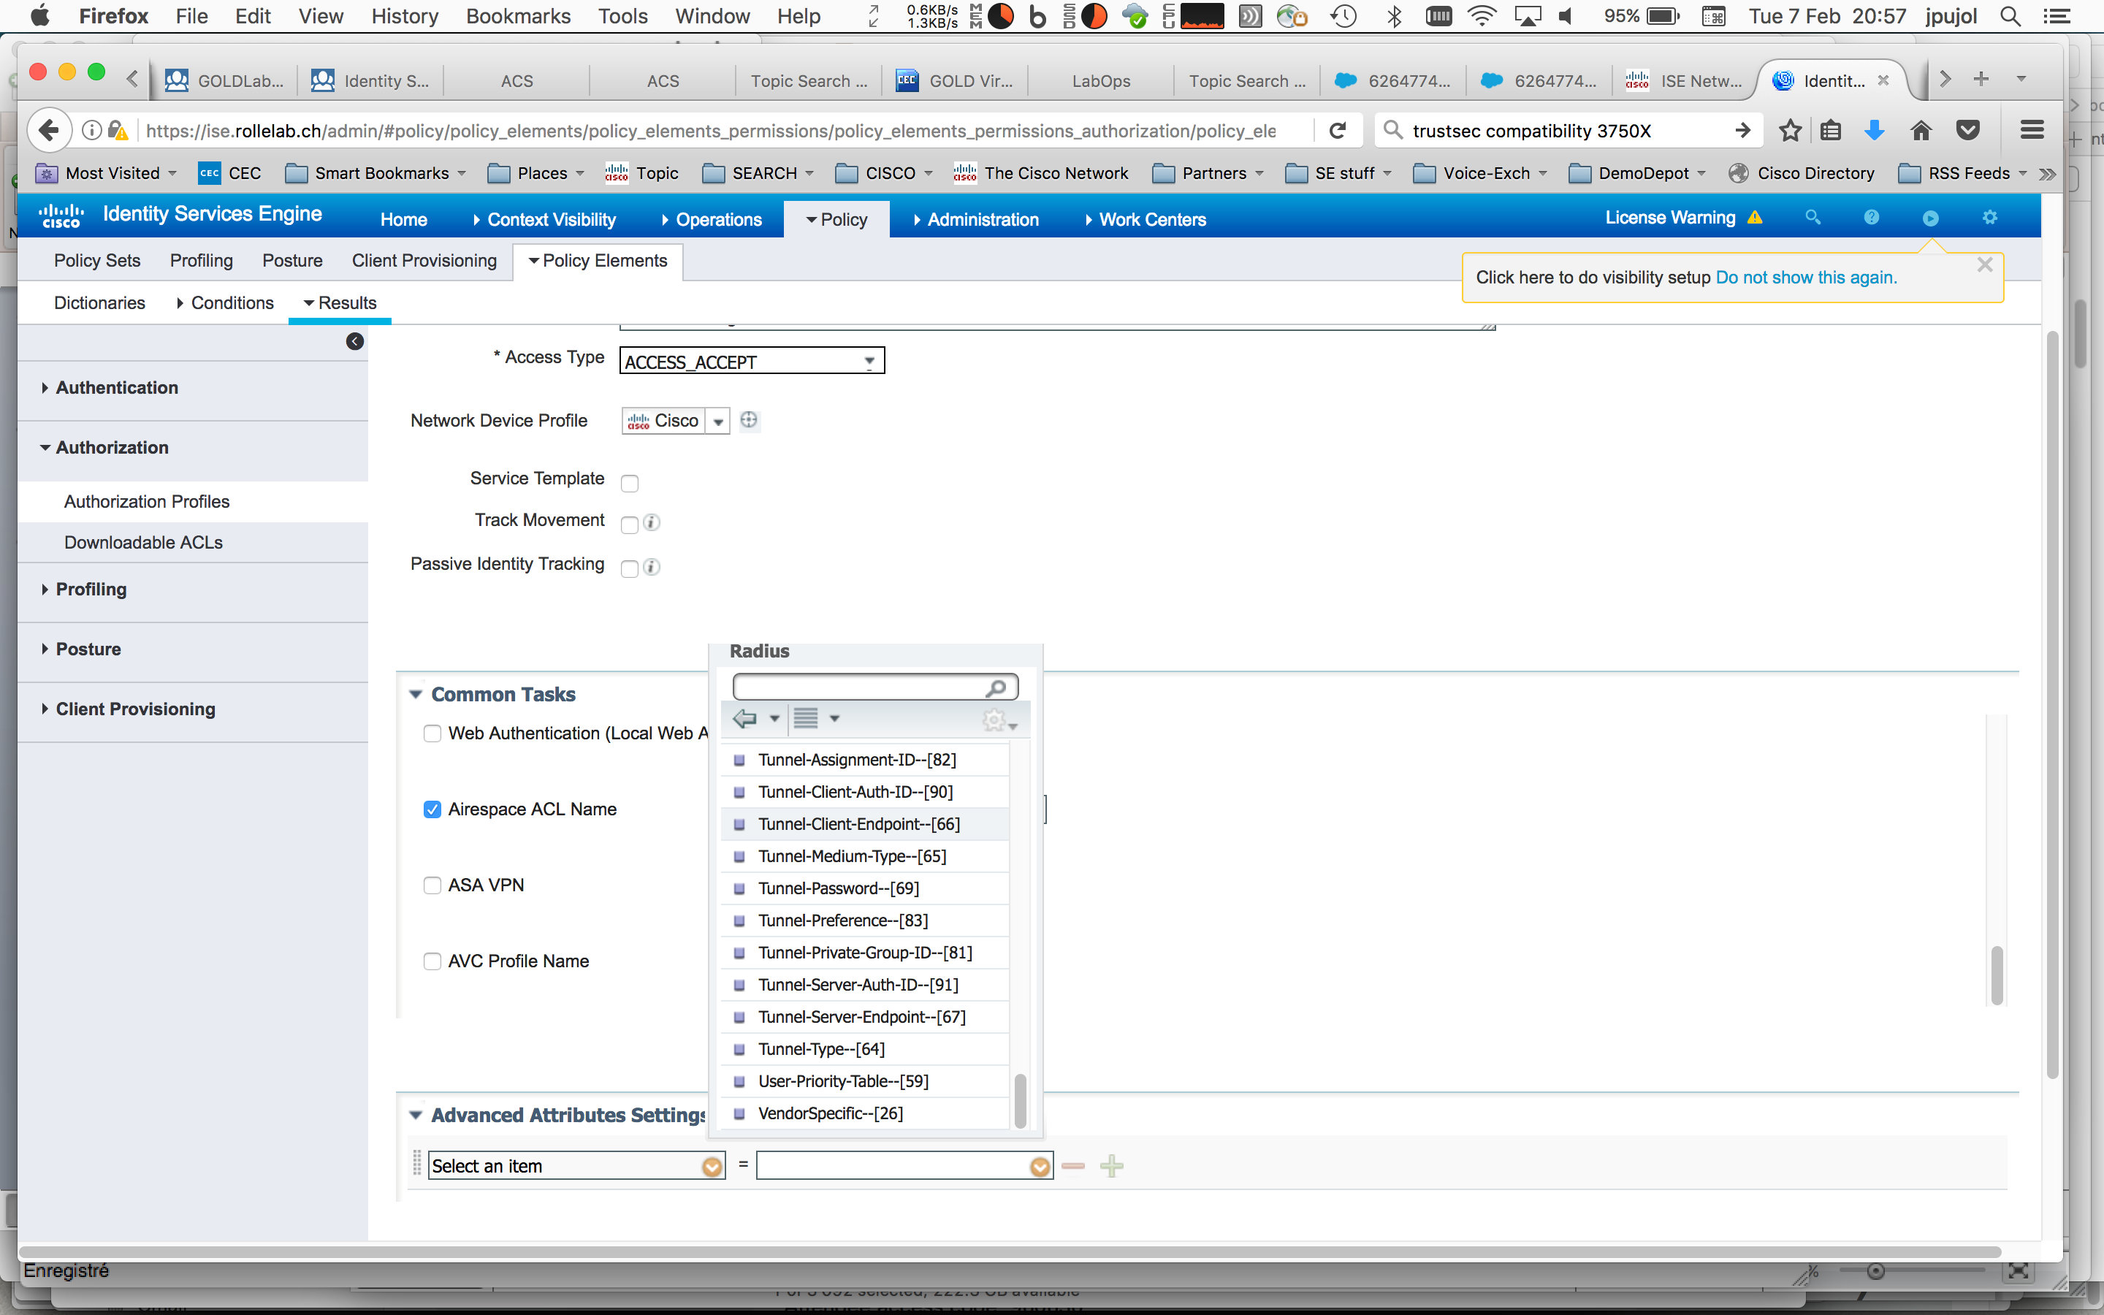Image resolution: width=2104 pixels, height=1315 pixels.
Task: Click the Radius popup list scrollbar
Action: pos(1020,1100)
